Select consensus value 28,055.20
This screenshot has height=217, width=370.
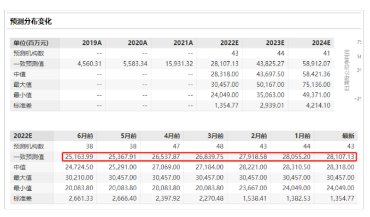pyautogui.click(x=297, y=157)
